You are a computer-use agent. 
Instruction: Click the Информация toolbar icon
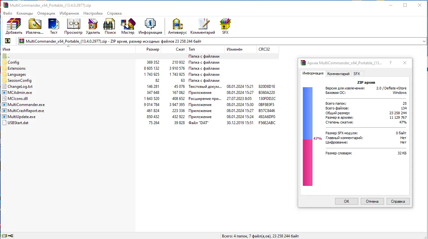(x=150, y=24)
